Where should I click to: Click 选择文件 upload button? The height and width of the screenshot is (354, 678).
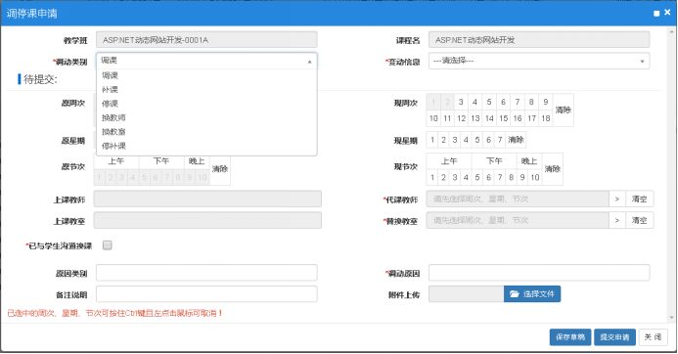[x=532, y=294]
